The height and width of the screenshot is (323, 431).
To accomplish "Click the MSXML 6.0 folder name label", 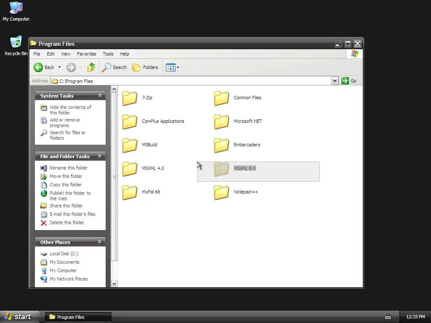I will click(x=245, y=168).
